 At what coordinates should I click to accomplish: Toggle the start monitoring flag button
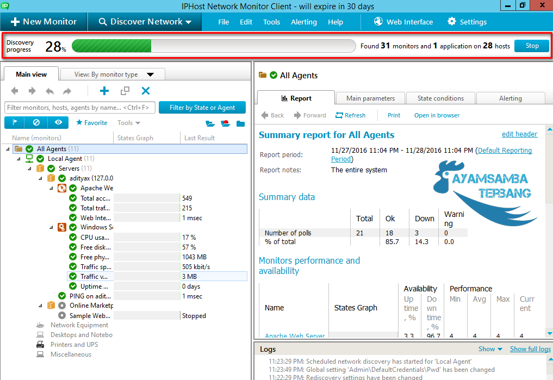click(15, 122)
